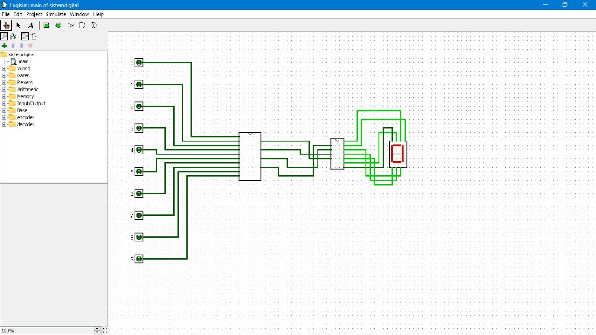Pick the Output Pin tool
Image resolution: width=596 pixels, height=335 pixels.
(58, 26)
